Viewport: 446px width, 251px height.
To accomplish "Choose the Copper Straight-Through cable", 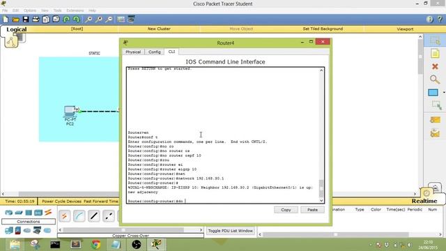I will (94, 216).
